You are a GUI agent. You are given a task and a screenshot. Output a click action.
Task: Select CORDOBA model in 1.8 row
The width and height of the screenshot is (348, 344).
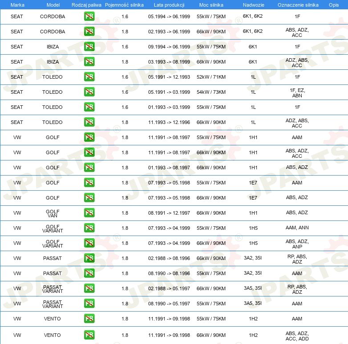click(x=53, y=32)
